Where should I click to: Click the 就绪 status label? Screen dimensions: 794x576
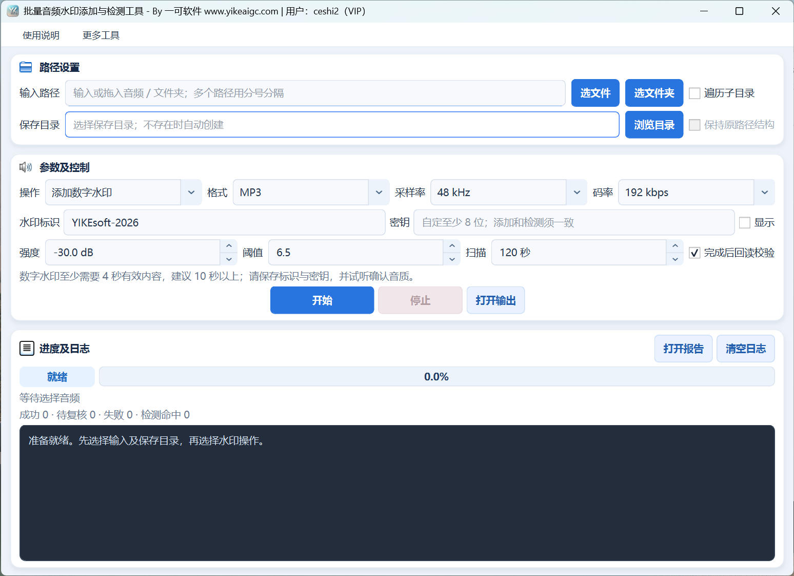coord(57,377)
